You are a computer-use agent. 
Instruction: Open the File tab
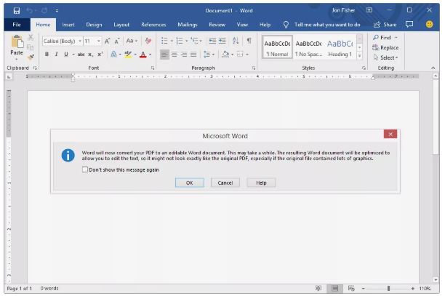(x=17, y=25)
